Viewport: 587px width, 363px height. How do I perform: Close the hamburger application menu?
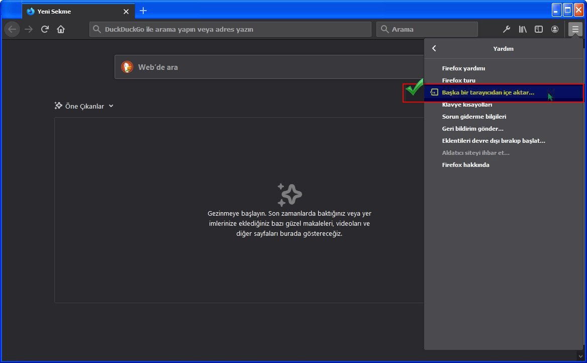(x=575, y=29)
